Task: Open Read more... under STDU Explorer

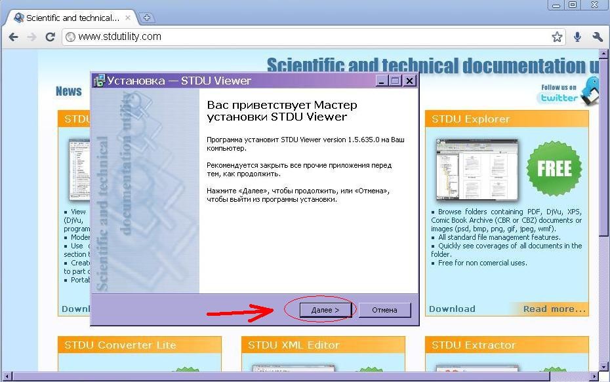Action: tap(554, 309)
